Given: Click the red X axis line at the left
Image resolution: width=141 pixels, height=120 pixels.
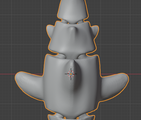Looking at the screenshot, I should coord(8,74).
